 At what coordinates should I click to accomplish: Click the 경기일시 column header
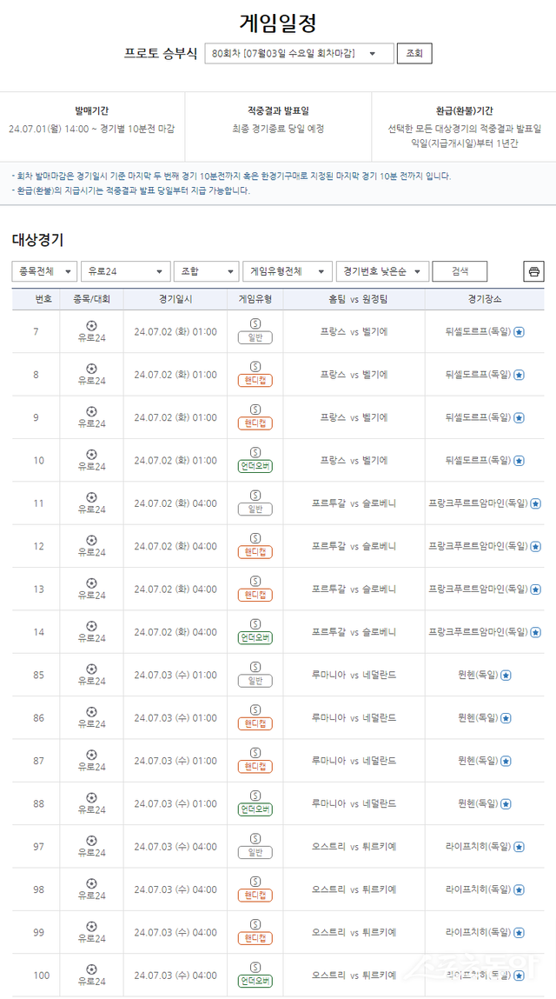[175, 299]
